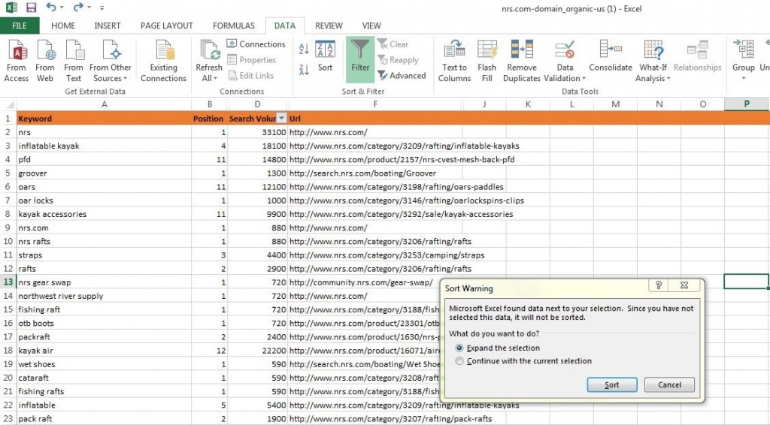The height and width of the screenshot is (425, 770).
Task: Customize the Quick Access Toolbar
Action: (102, 8)
